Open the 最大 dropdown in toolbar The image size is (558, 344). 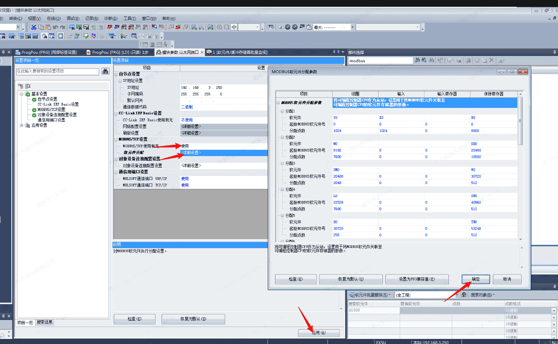point(352,27)
